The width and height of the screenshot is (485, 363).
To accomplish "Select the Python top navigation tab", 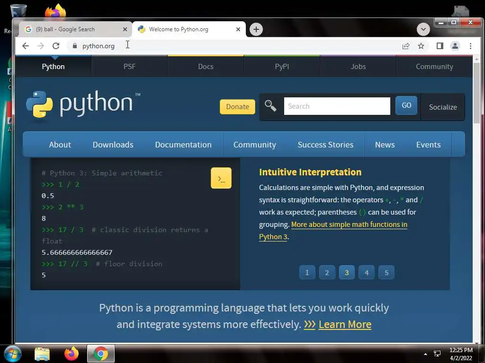I will (53, 66).
